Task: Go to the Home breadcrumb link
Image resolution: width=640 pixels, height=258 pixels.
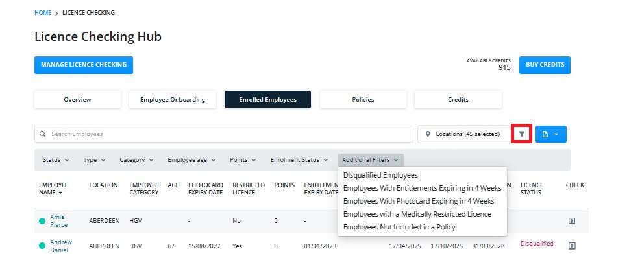Action: pyautogui.click(x=43, y=12)
